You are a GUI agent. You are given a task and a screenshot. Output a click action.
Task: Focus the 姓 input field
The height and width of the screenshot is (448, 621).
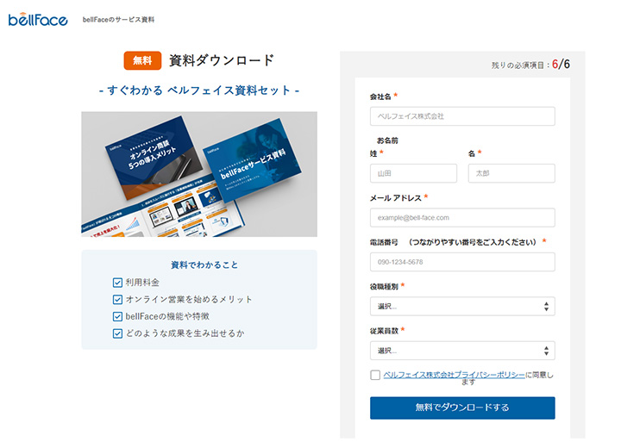[x=413, y=173]
